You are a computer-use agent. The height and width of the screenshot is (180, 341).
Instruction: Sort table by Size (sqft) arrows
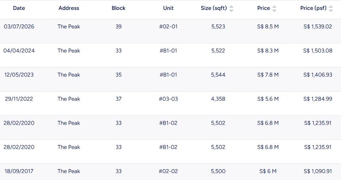pos(231,9)
